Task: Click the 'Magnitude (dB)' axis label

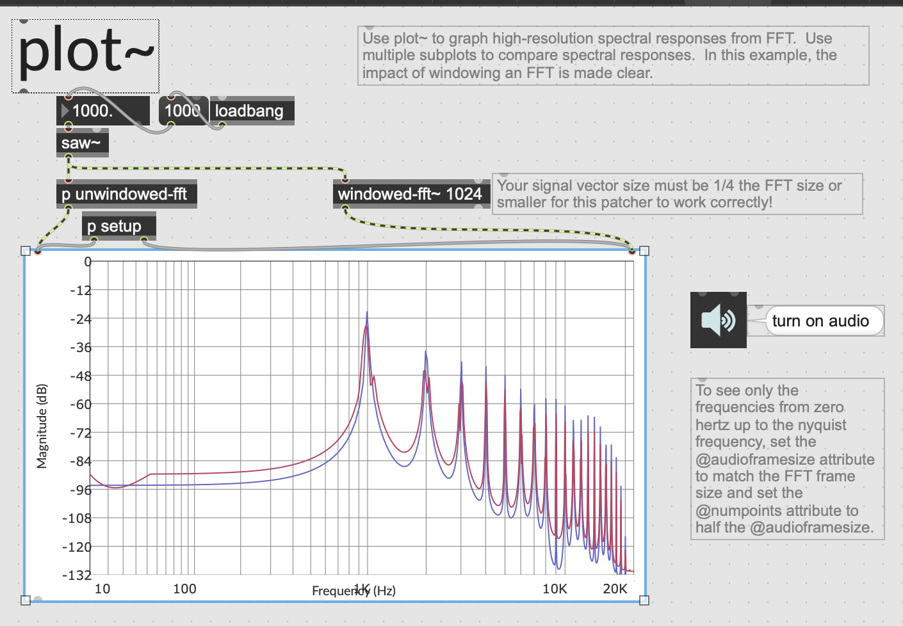Action: (42, 426)
